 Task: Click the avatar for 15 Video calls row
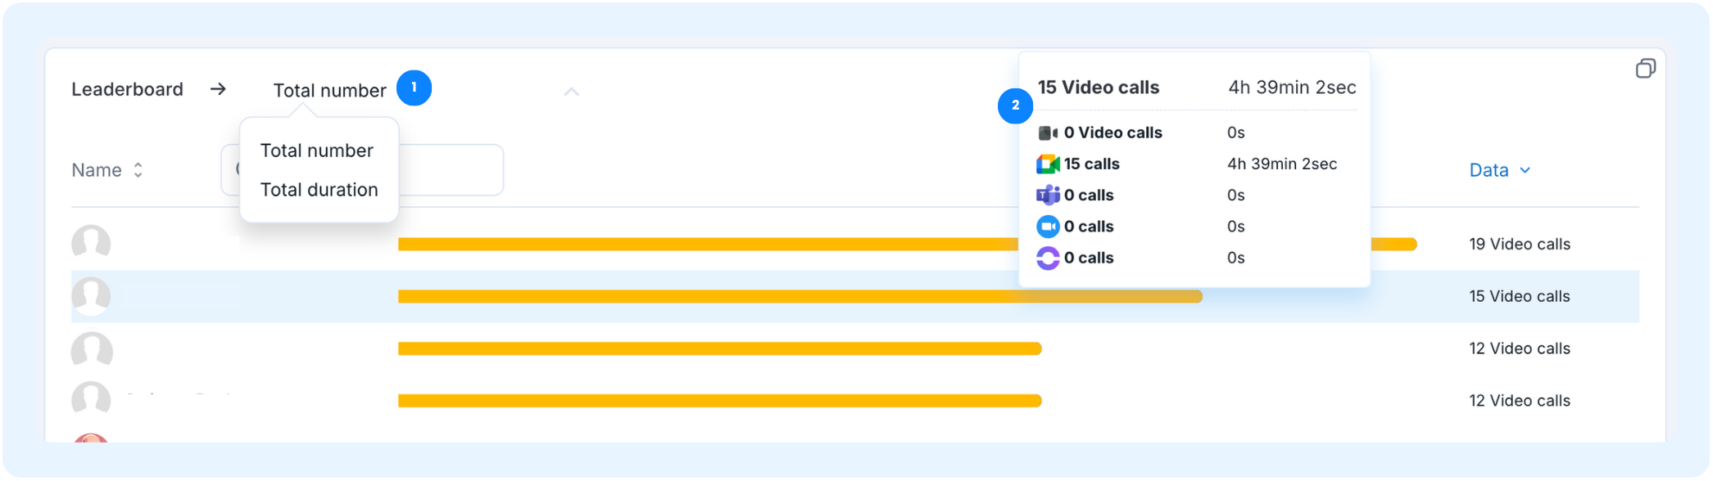91,296
